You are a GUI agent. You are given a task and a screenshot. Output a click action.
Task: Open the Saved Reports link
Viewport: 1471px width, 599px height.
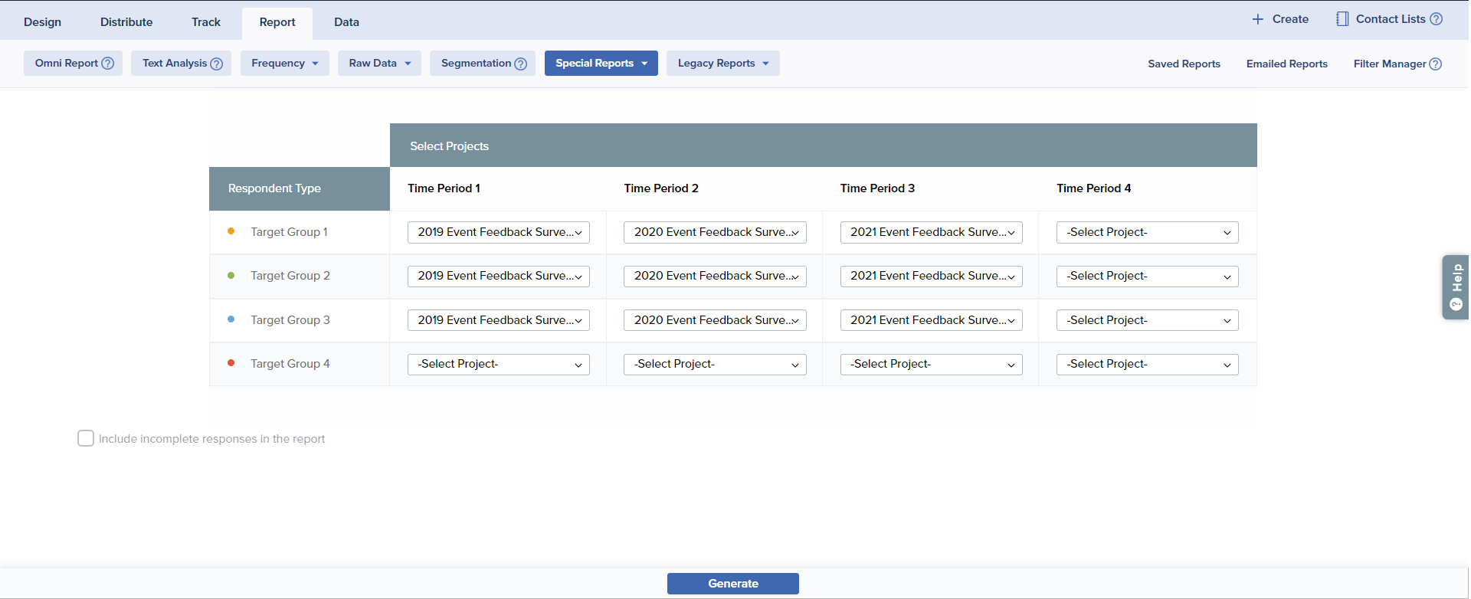[x=1184, y=64]
